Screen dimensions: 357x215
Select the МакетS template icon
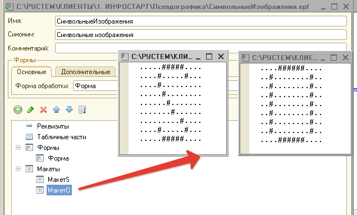(40, 180)
